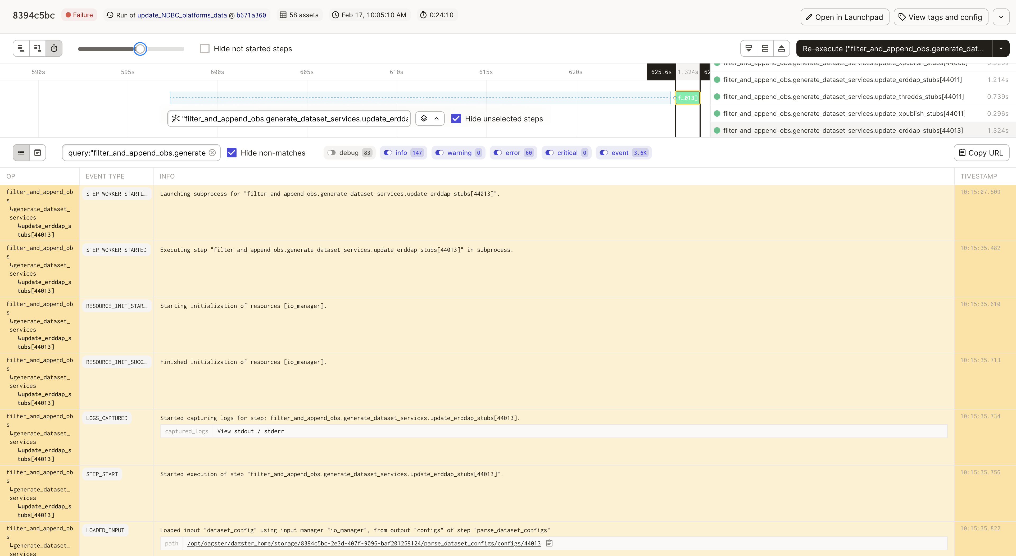1016x556 pixels.
Task: Toggle the debug log level filter switch
Action: pos(331,153)
